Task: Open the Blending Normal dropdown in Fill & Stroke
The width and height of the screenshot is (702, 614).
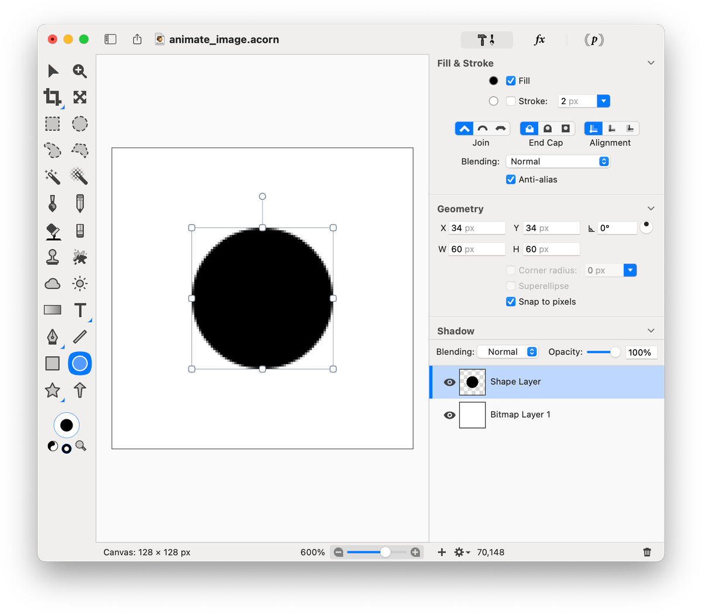Action: pyautogui.click(x=558, y=161)
